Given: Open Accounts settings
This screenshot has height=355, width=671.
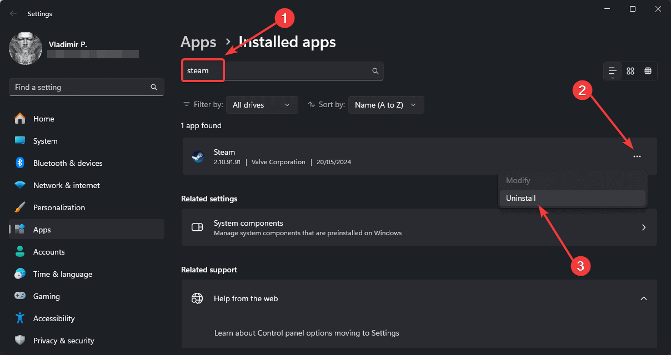Looking at the screenshot, I should point(86,252).
